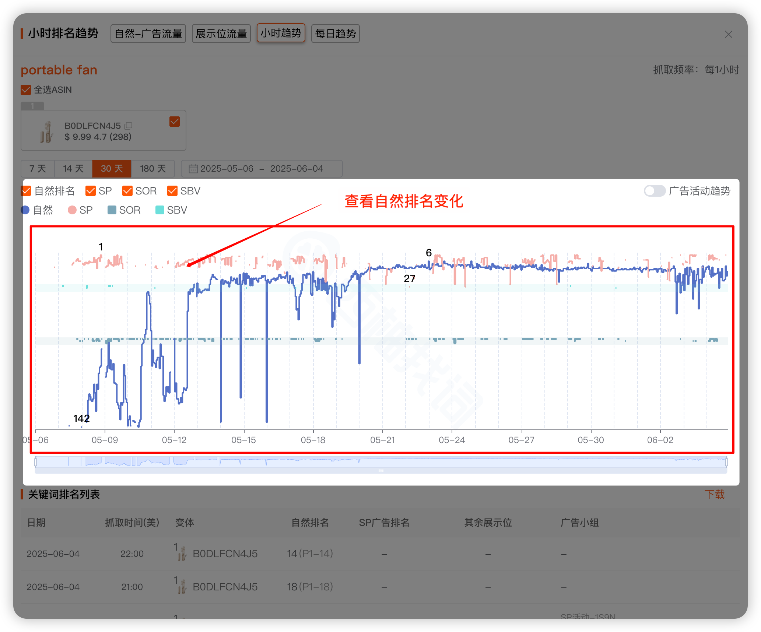Choose the 180 天 time range
This screenshot has width=761, height=632.
click(152, 169)
